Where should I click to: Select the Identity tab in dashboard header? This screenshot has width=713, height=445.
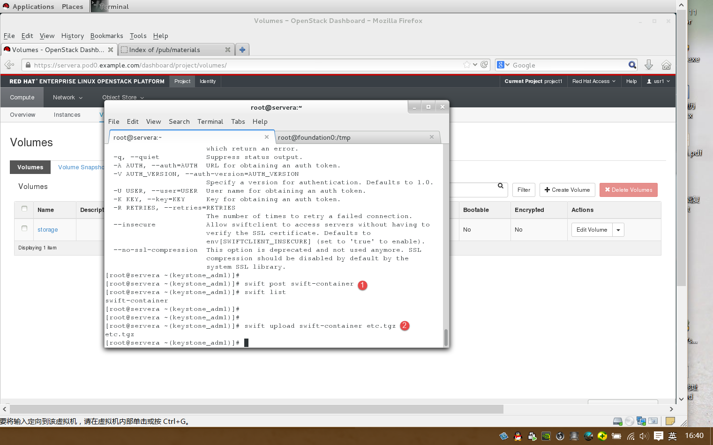click(x=208, y=81)
